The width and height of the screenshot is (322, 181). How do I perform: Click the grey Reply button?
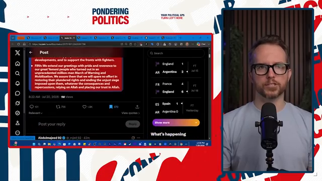point(133,124)
